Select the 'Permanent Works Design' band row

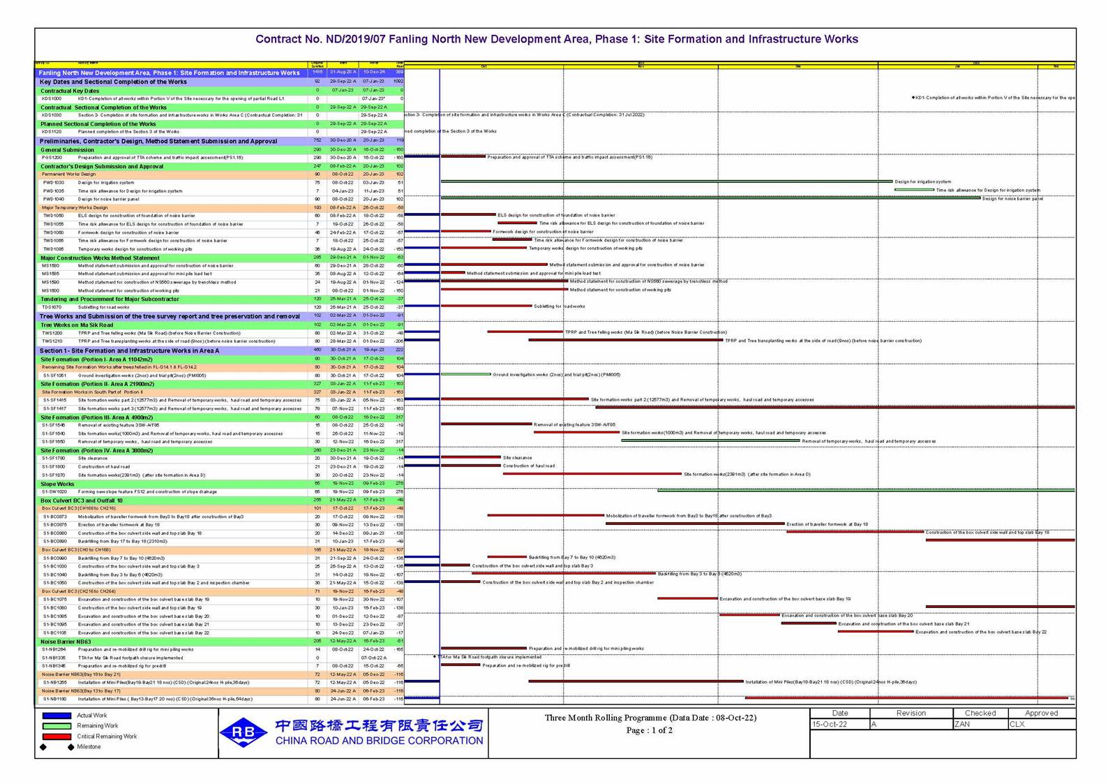220,175
